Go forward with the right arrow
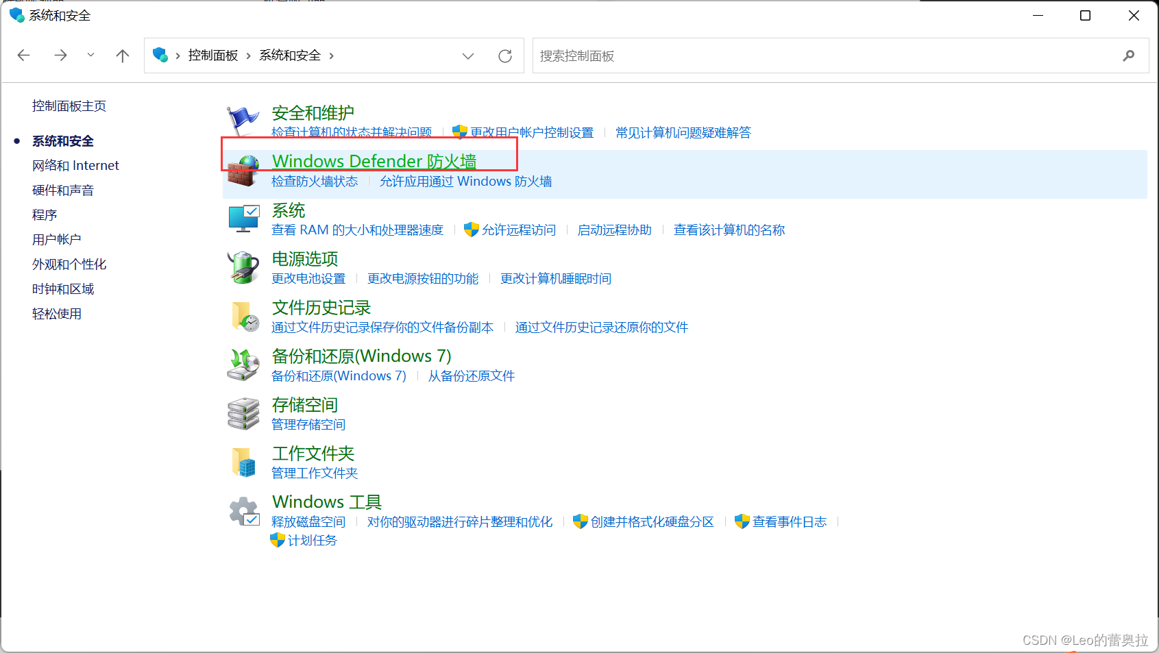The image size is (1159, 653). [60, 56]
